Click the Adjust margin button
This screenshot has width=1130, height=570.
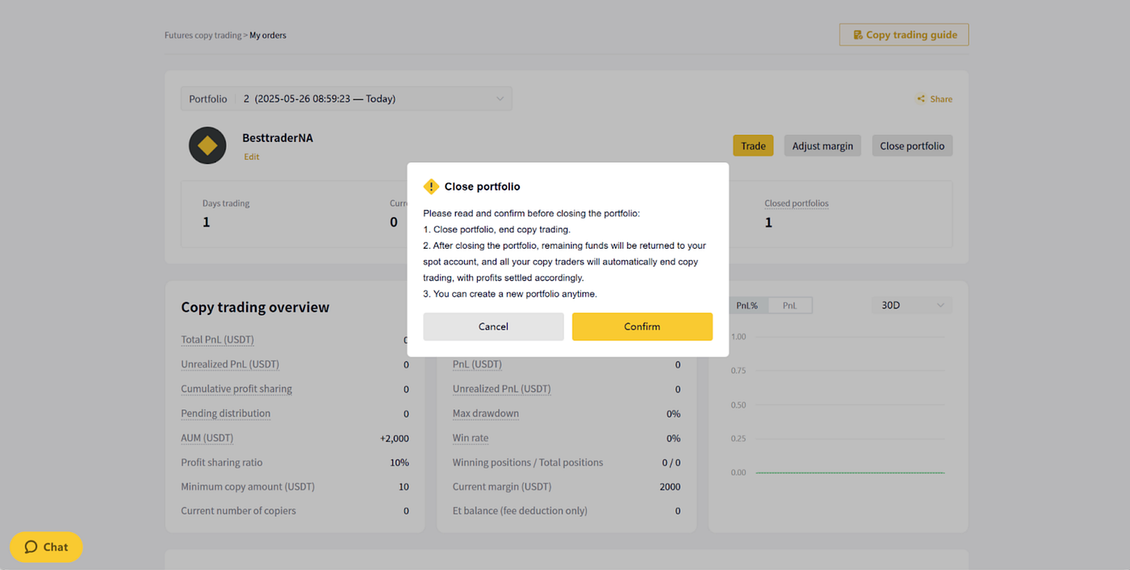822,146
